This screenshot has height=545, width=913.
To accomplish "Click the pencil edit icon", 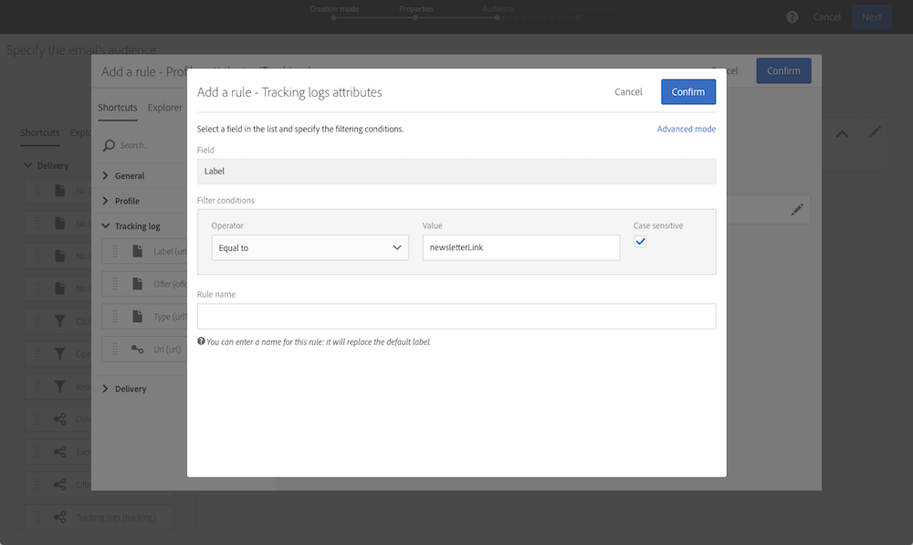I will tap(797, 210).
